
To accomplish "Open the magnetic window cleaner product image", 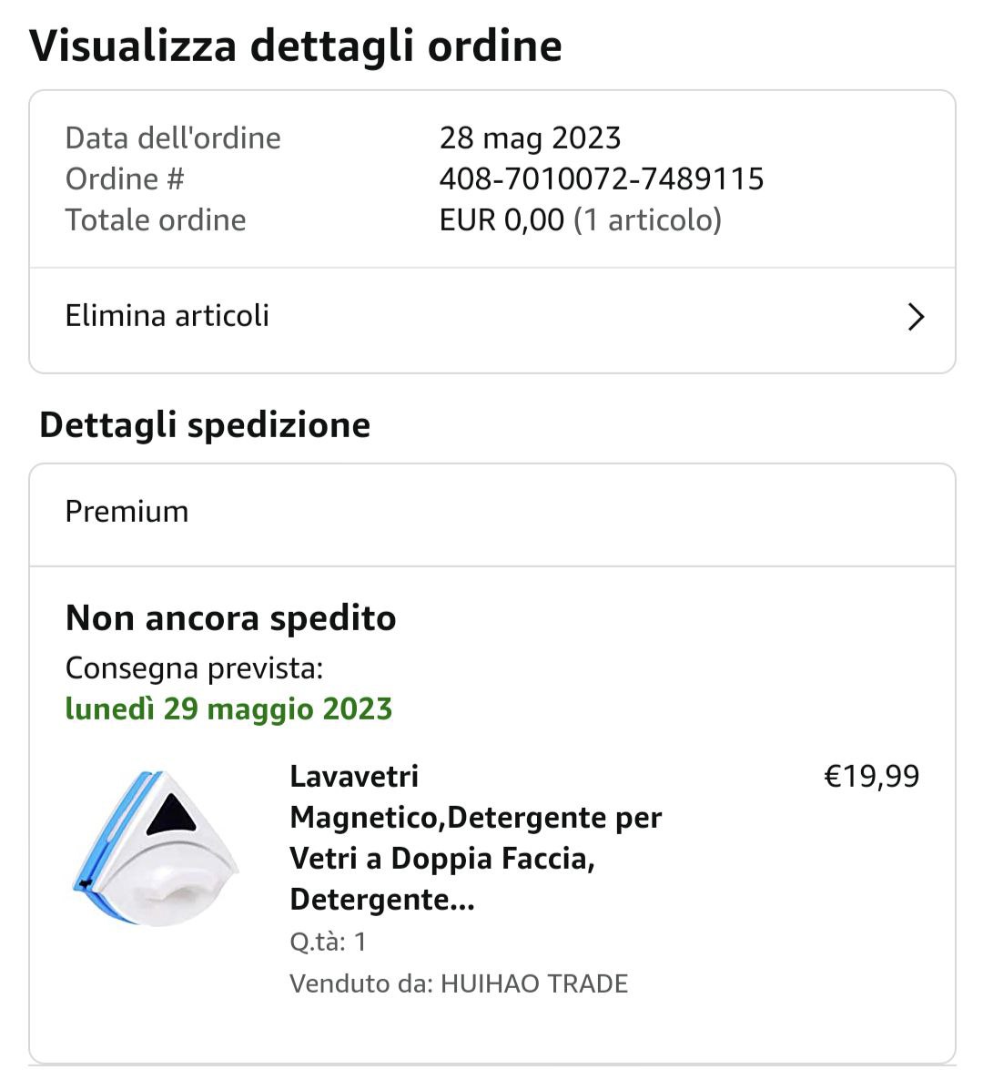I will point(156,849).
